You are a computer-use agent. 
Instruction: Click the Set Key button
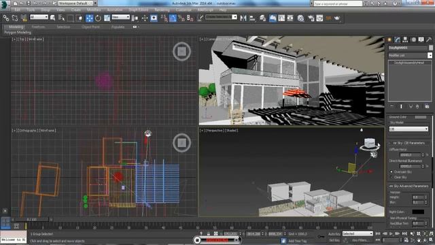tap(334, 240)
